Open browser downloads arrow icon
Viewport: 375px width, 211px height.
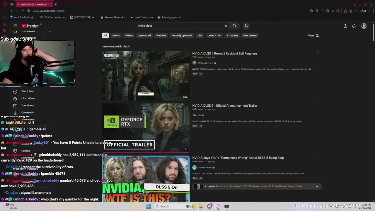[x=356, y=11]
